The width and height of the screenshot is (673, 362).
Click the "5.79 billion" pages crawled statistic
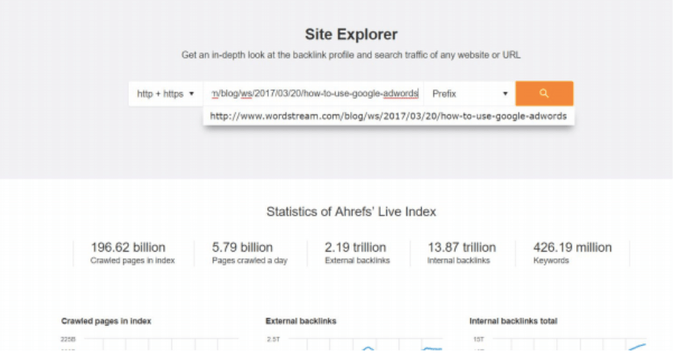[242, 247]
